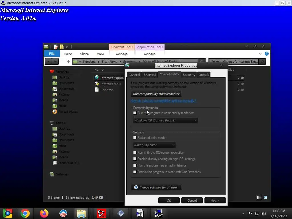The height and width of the screenshot is (219, 292).
Task: Show hidden tray icons arrow
Action: (x=243, y=214)
